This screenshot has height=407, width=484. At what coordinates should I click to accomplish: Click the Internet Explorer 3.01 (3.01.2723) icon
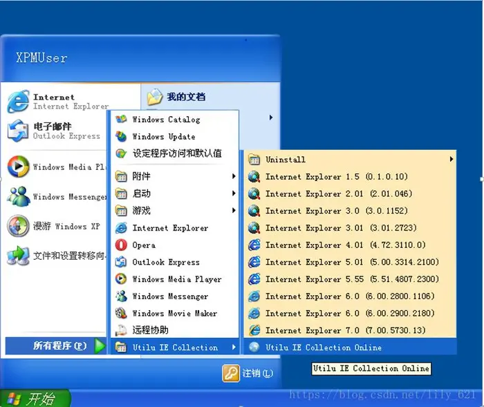[x=254, y=228]
